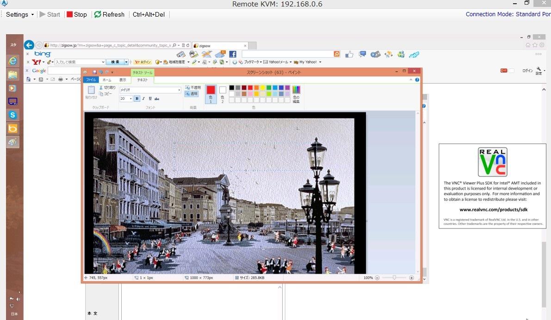The width and height of the screenshot is (551, 320).
Task: Toggle Strikethrough text formatting in Paint
Action: (157, 98)
